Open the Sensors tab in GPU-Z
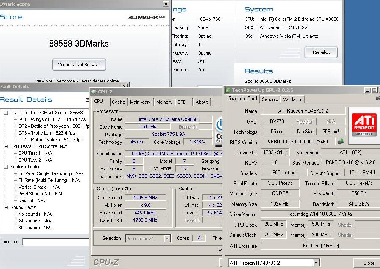380x269 pixels. tap(270, 99)
